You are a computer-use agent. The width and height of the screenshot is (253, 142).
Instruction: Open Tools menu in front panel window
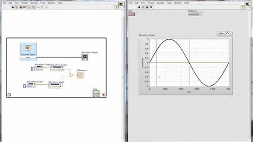tap(169, 3)
